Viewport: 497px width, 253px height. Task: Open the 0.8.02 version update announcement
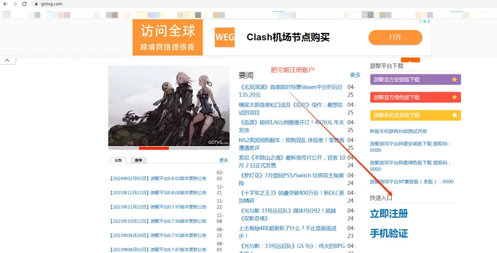tap(158, 178)
